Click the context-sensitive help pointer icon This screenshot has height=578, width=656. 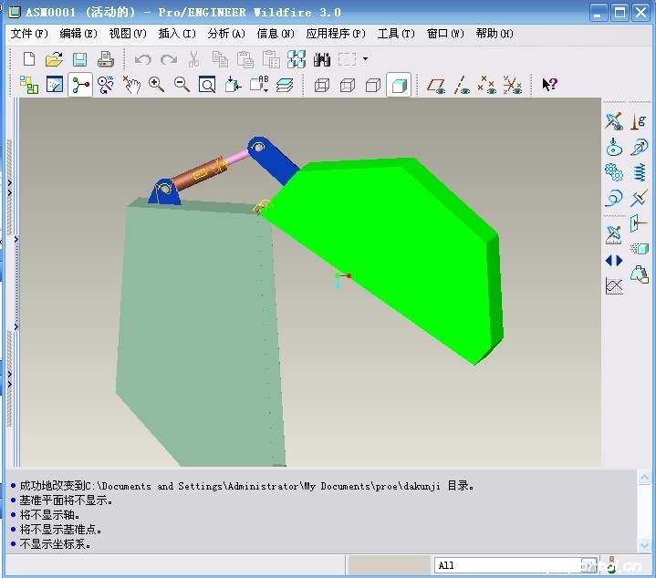pyautogui.click(x=549, y=85)
